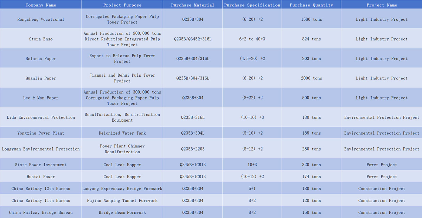Select the Longyuan Environmental Protection cell

tap(41, 149)
